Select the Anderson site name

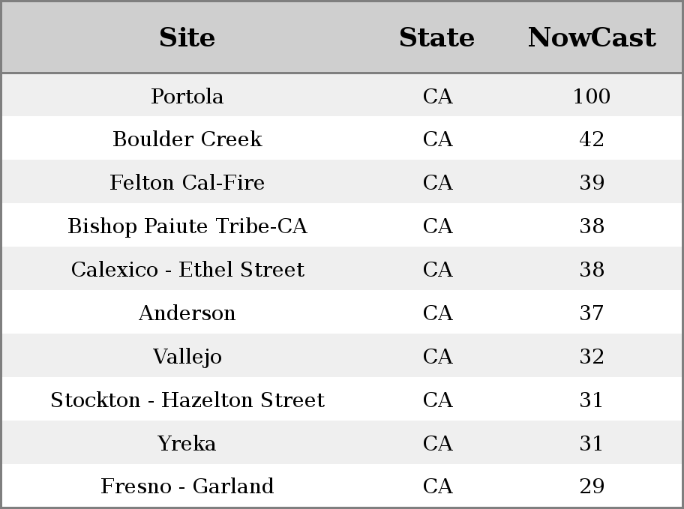[187, 313]
